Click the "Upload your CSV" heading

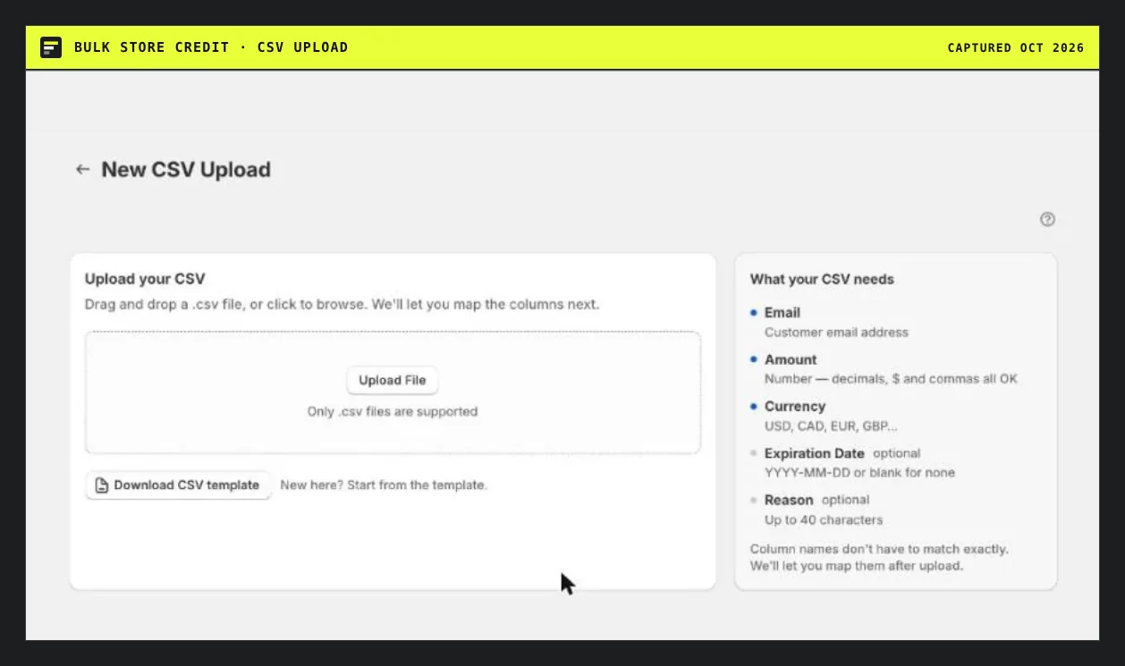[x=145, y=279]
